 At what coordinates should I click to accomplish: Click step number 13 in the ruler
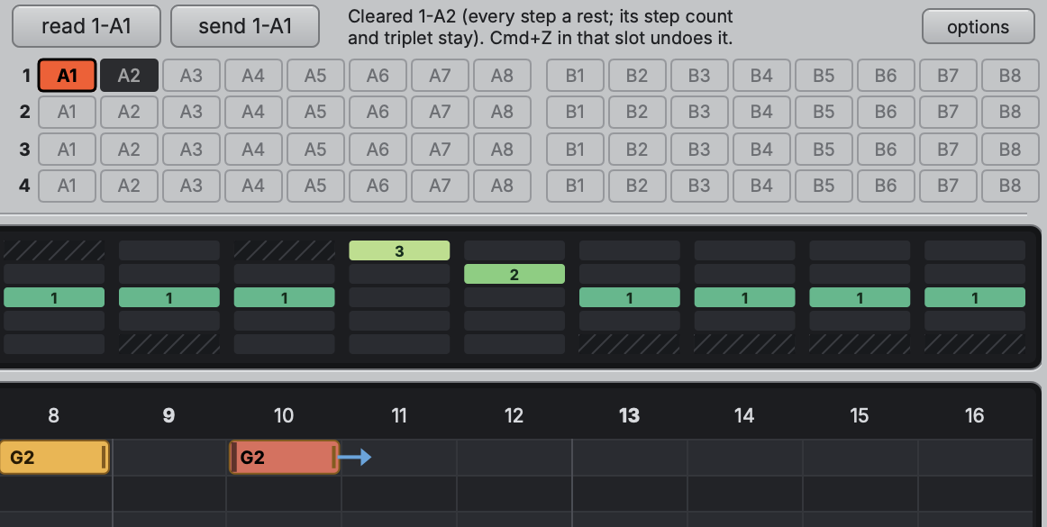[x=629, y=415]
